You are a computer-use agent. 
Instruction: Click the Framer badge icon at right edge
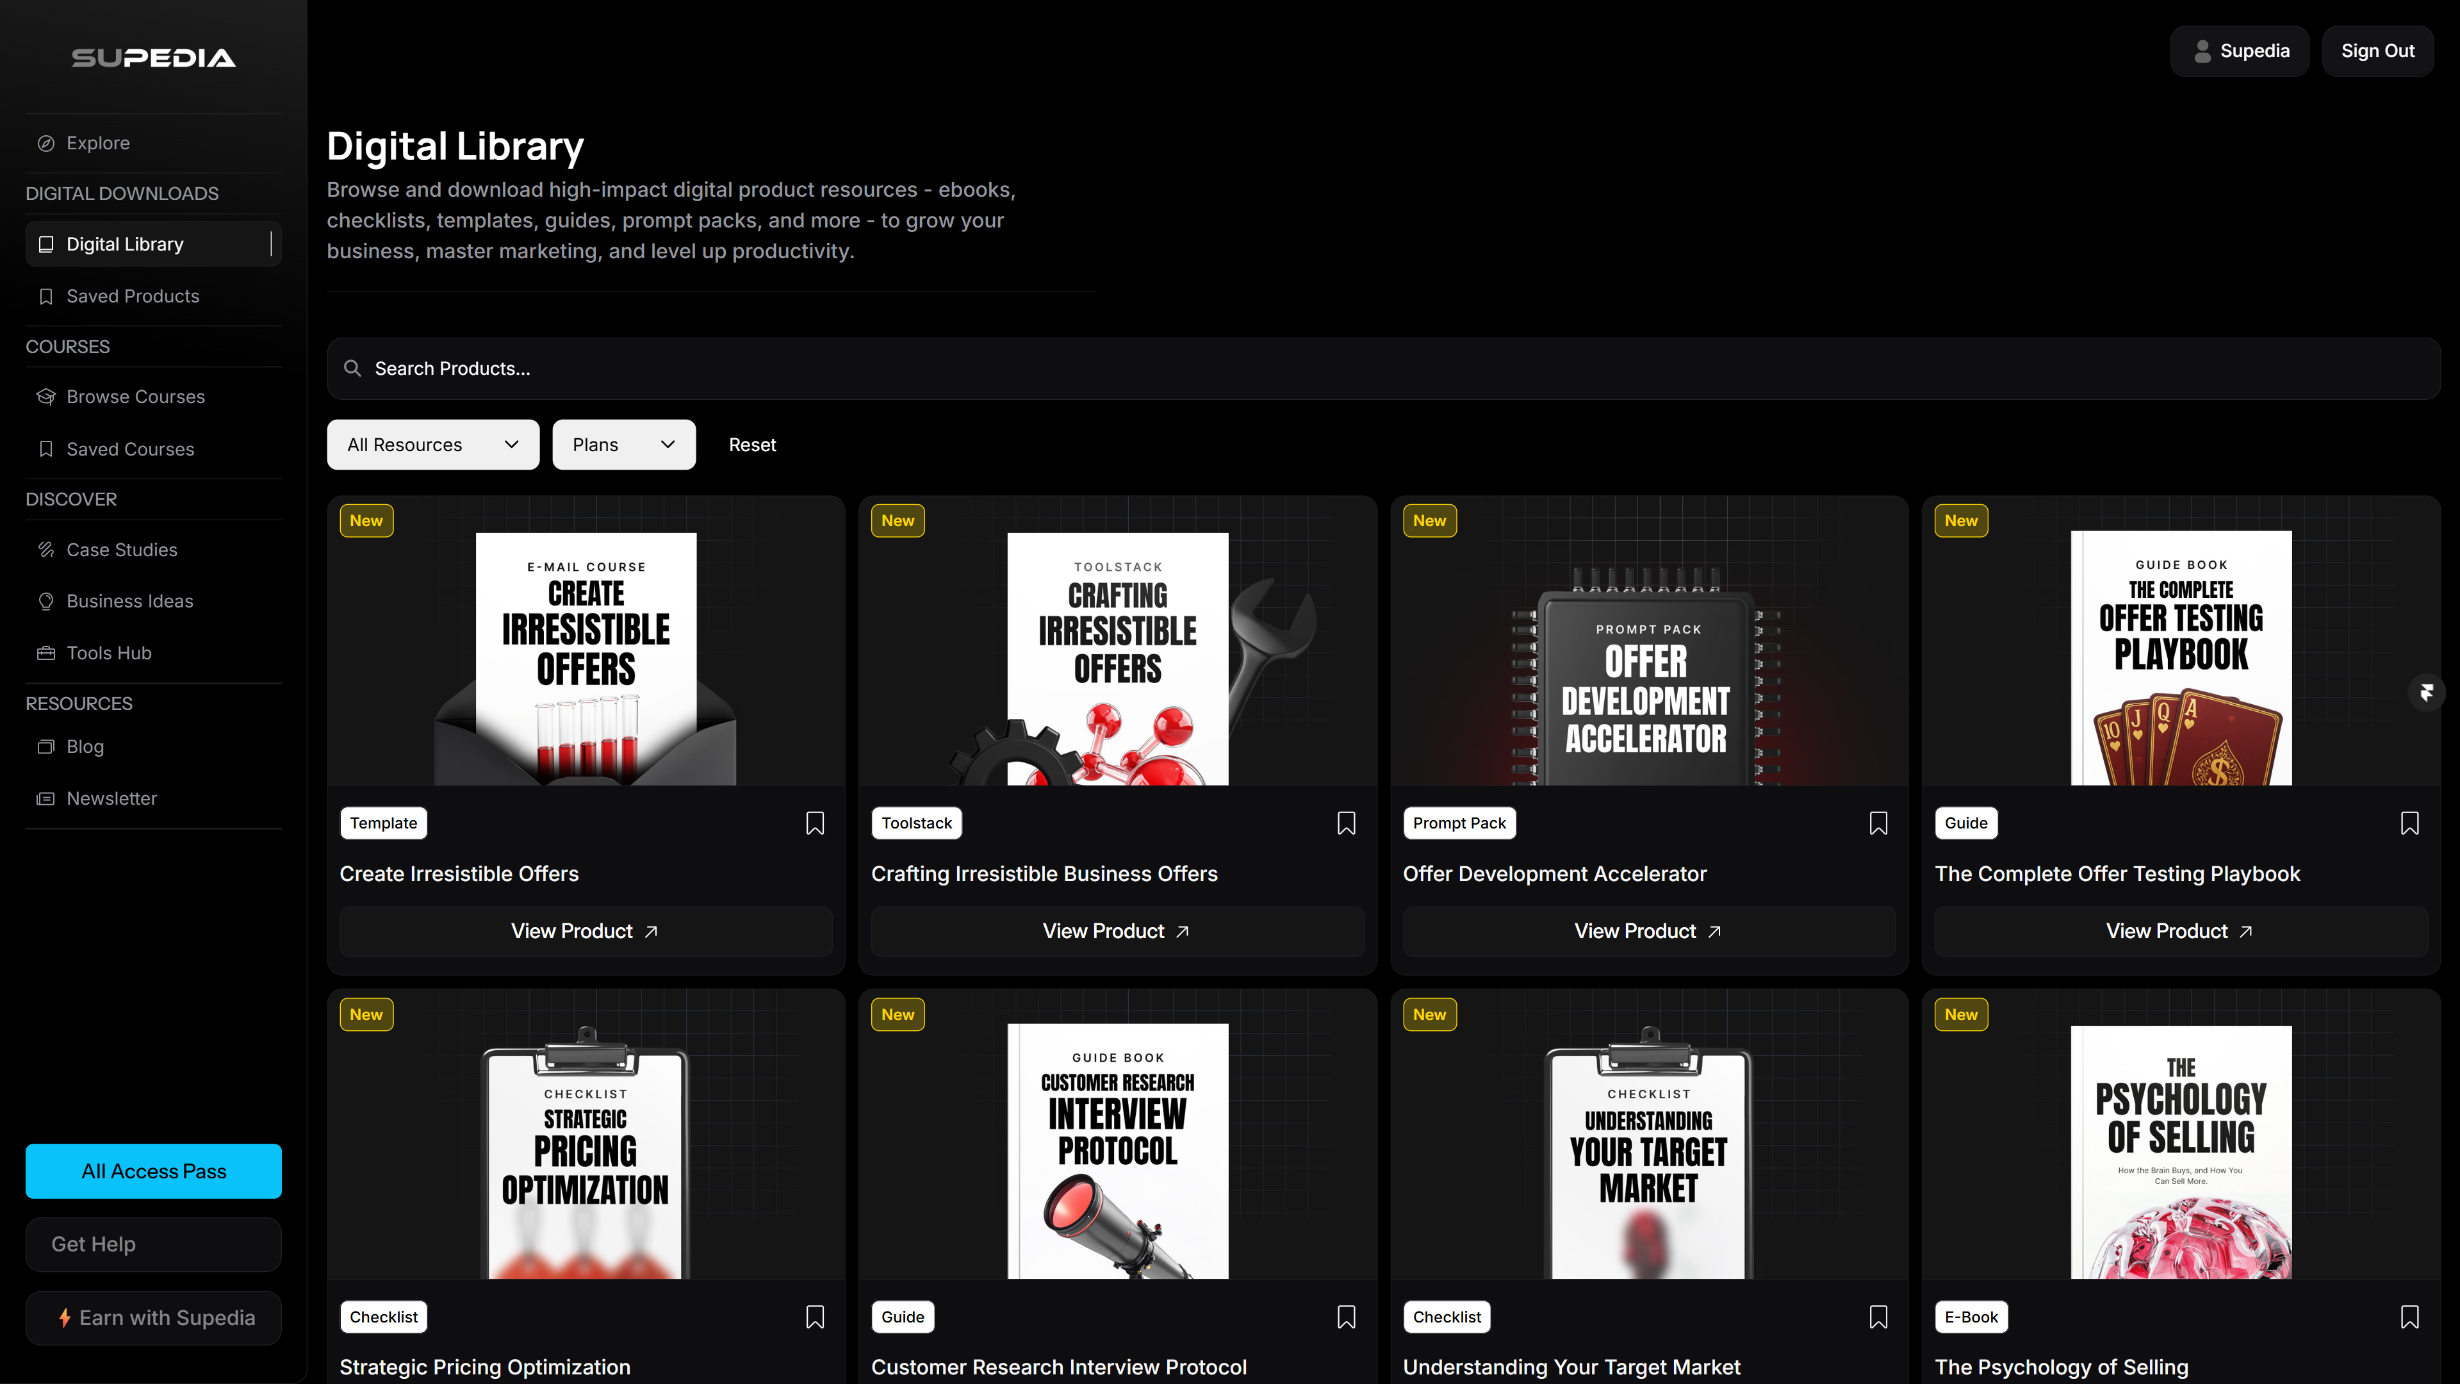(2427, 693)
